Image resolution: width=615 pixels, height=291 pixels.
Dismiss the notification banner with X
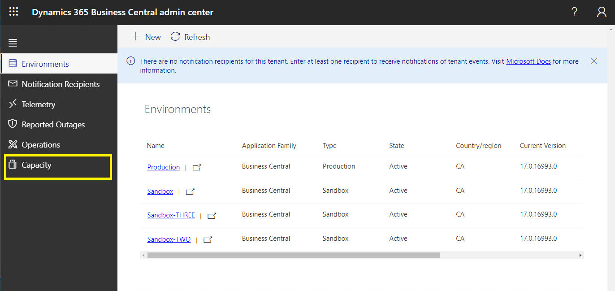tap(594, 61)
